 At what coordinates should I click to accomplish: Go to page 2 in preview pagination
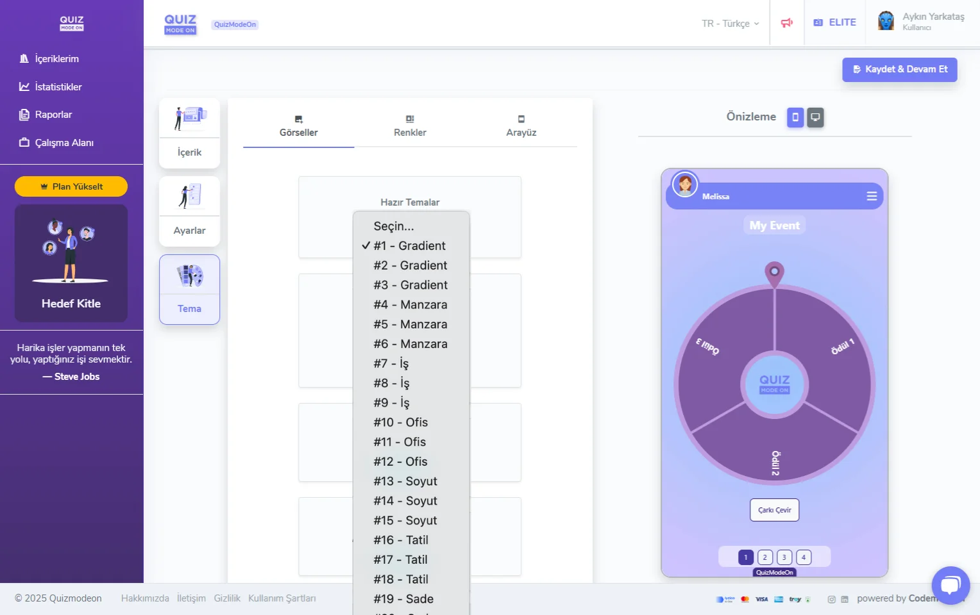[x=765, y=557]
